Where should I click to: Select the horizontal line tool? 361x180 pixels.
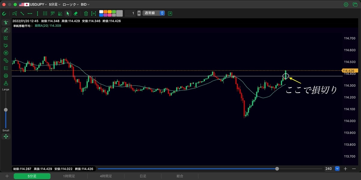(x=30, y=13)
